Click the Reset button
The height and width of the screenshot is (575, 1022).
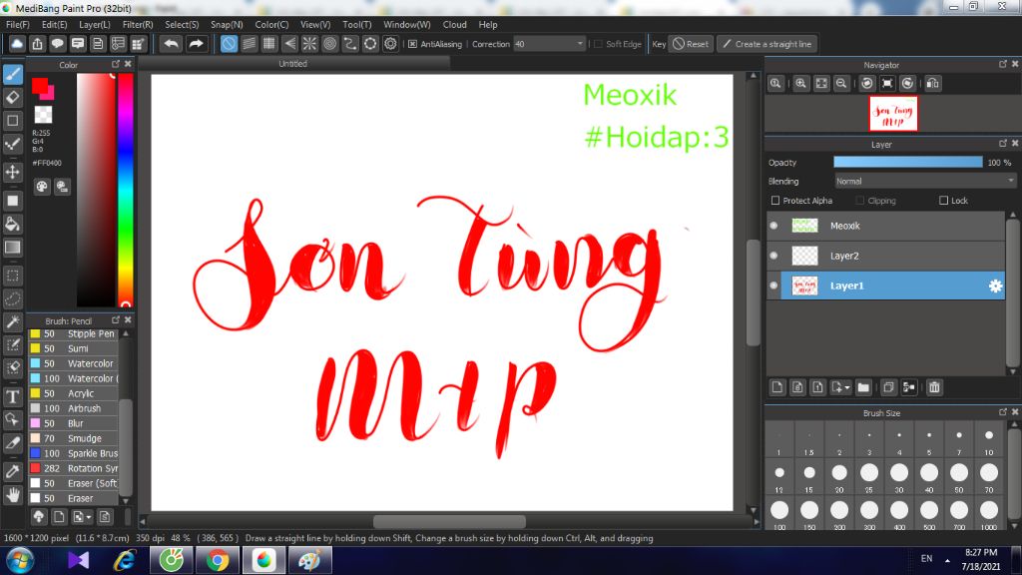click(691, 44)
